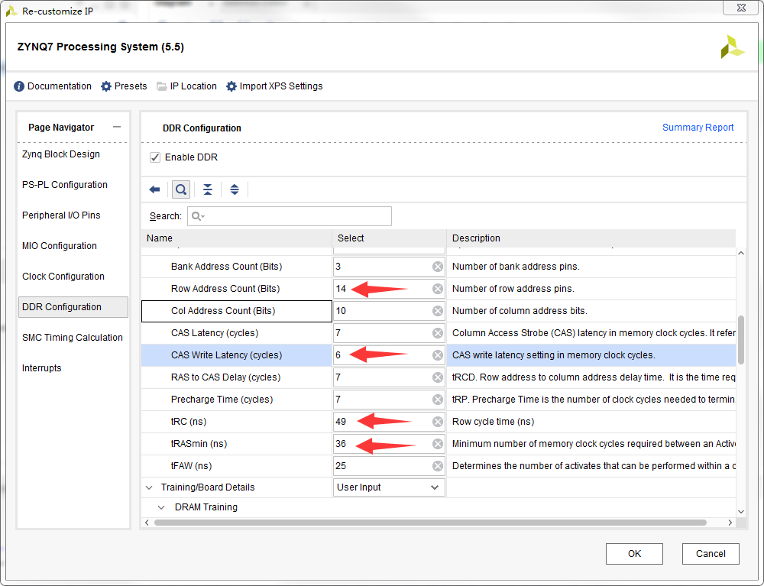764x586 pixels.
Task: Click the vertical scrollbar thumb
Action: [x=741, y=340]
